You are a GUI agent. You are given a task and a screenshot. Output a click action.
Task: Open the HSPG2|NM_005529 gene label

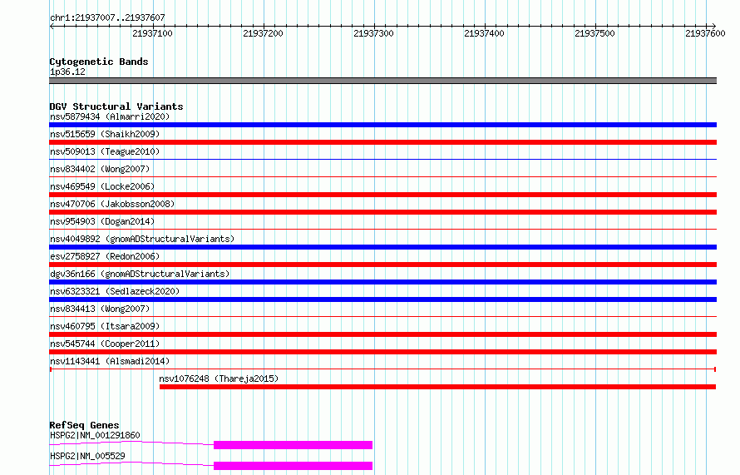[87, 456]
